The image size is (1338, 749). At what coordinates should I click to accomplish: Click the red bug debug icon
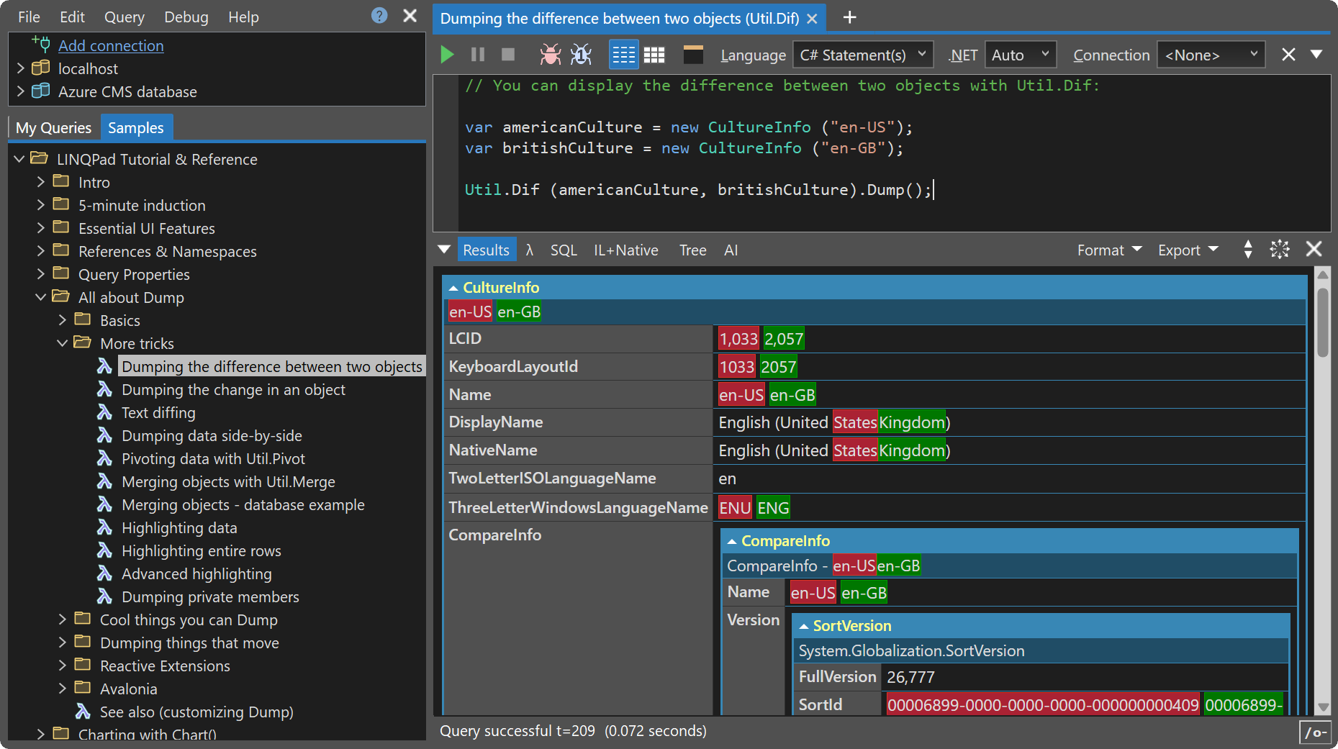[551, 55]
